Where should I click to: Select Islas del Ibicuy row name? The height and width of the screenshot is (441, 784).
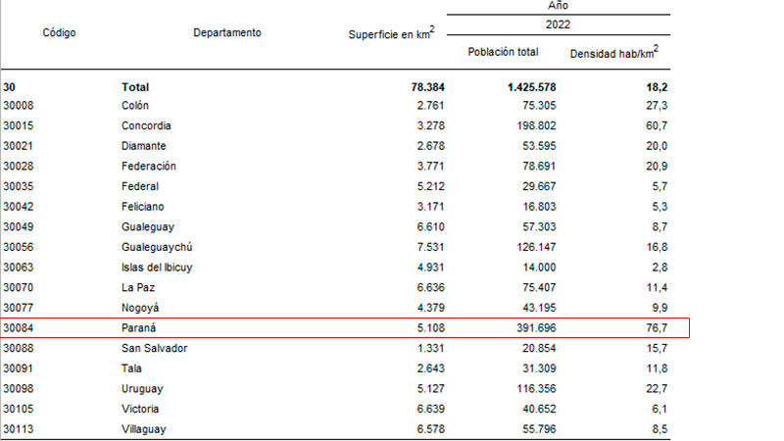pyautogui.click(x=157, y=268)
